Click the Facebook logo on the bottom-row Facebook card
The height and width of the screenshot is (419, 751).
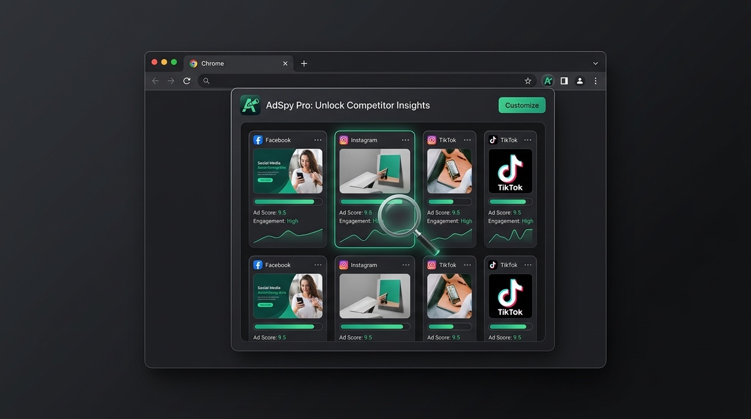pos(258,265)
